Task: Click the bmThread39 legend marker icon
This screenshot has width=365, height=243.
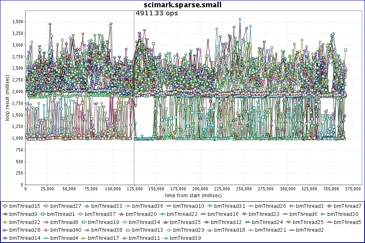Action: click(x=166, y=238)
